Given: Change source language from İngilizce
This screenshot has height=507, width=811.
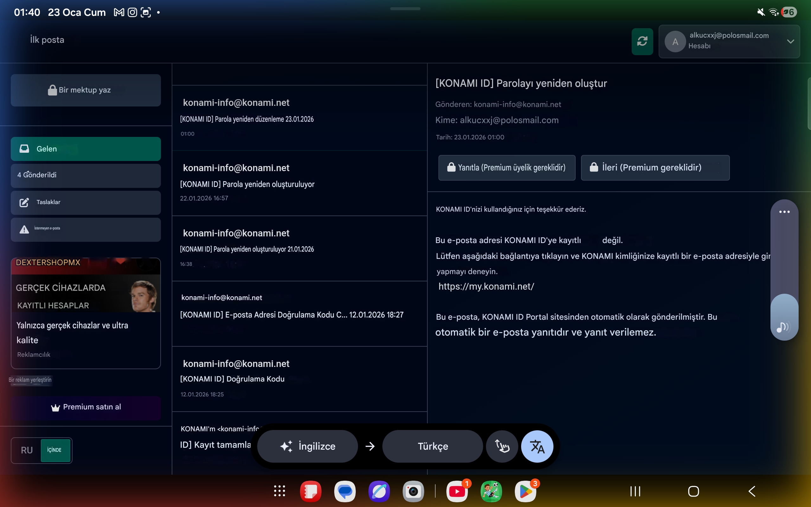Looking at the screenshot, I should click(x=307, y=446).
